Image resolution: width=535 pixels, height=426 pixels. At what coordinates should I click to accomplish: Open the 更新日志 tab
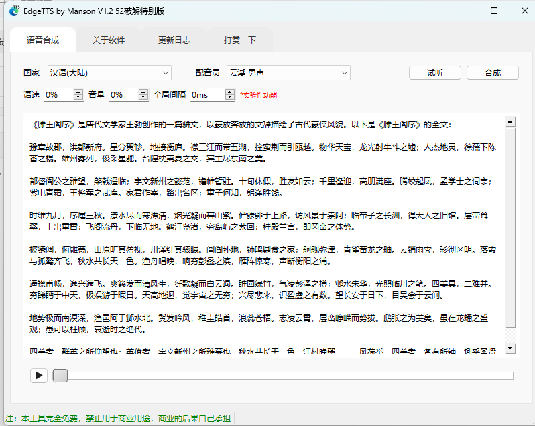tap(174, 40)
